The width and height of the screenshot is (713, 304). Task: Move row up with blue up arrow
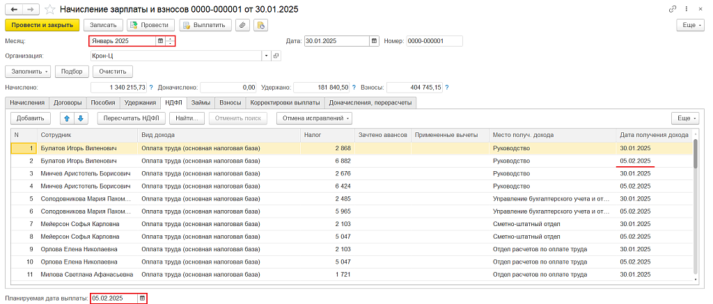(x=67, y=118)
